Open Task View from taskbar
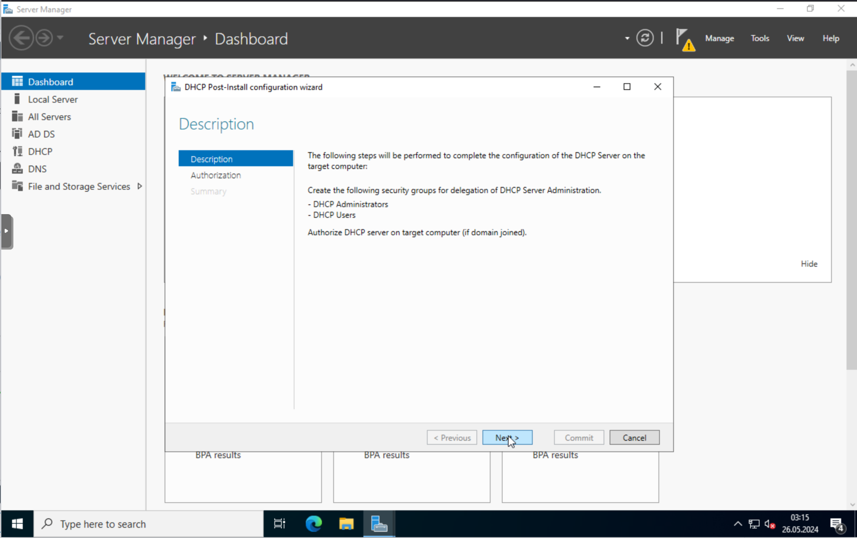Image resolution: width=857 pixels, height=538 pixels. pos(279,524)
